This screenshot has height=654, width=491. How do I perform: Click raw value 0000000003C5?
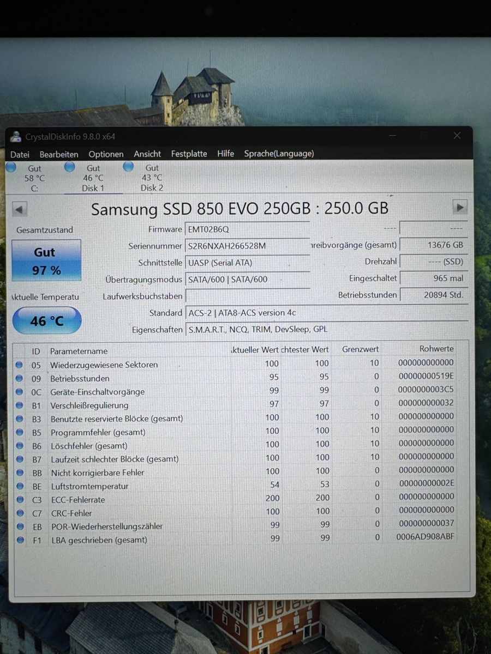click(x=426, y=390)
